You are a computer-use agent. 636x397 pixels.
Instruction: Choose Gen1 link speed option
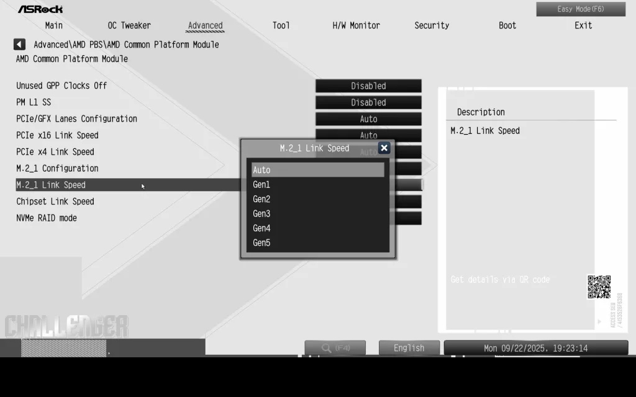pos(317,185)
